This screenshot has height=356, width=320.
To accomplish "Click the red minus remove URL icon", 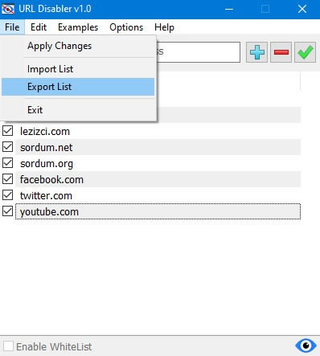I will point(281,52).
